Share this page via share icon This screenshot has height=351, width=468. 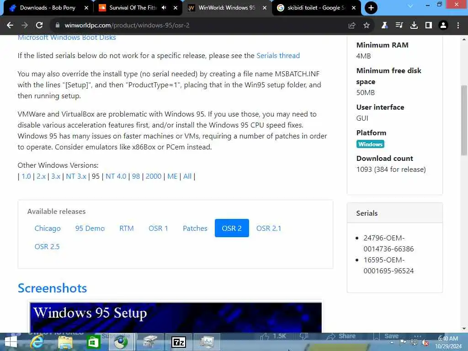(352, 26)
